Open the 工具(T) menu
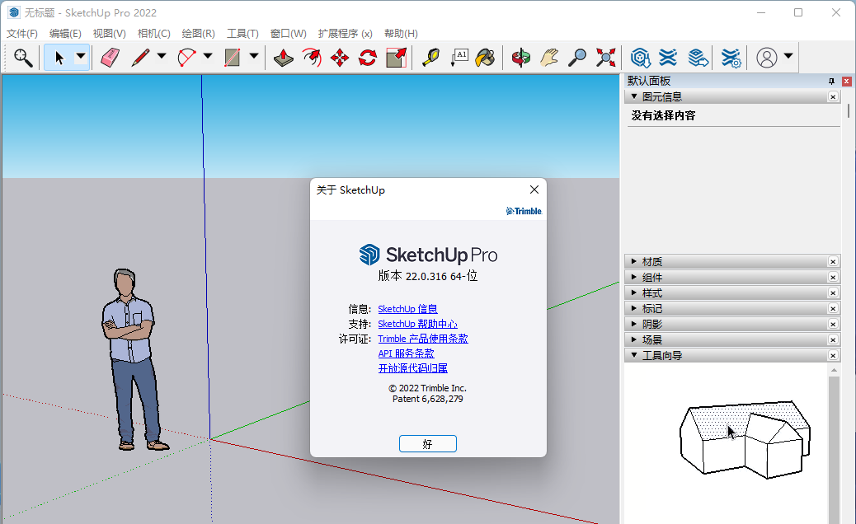 coord(242,33)
